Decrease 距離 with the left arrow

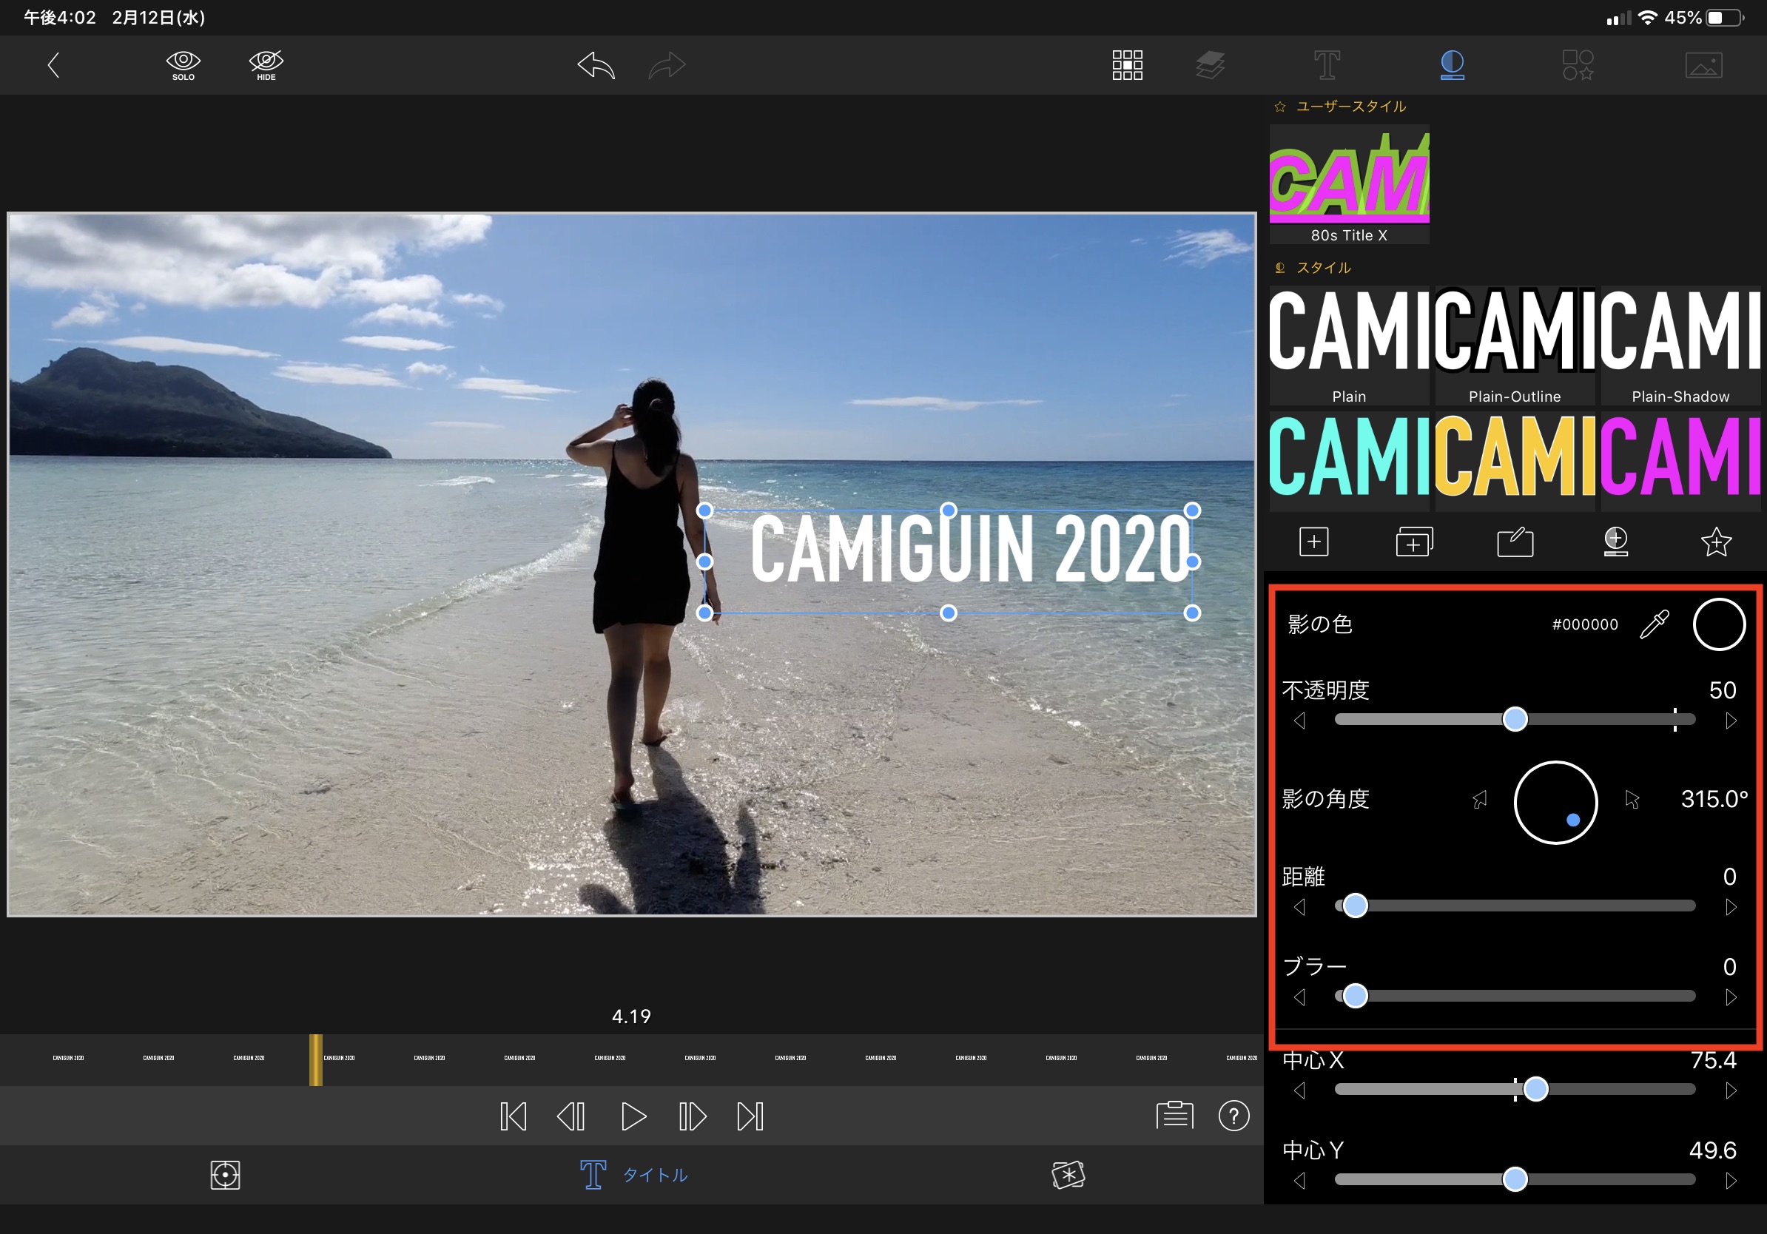[x=1300, y=907]
